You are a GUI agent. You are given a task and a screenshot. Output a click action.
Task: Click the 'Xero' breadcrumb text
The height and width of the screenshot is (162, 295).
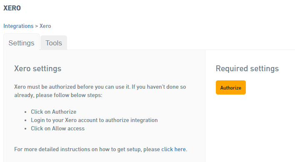[45, 26]
